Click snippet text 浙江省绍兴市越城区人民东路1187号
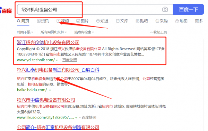Viewport: 208px width, 131px height. [x=68, y=54]
